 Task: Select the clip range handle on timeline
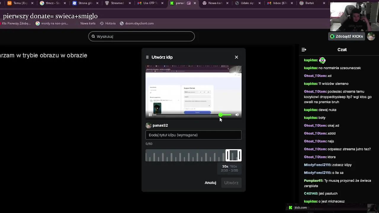(234, 155)
